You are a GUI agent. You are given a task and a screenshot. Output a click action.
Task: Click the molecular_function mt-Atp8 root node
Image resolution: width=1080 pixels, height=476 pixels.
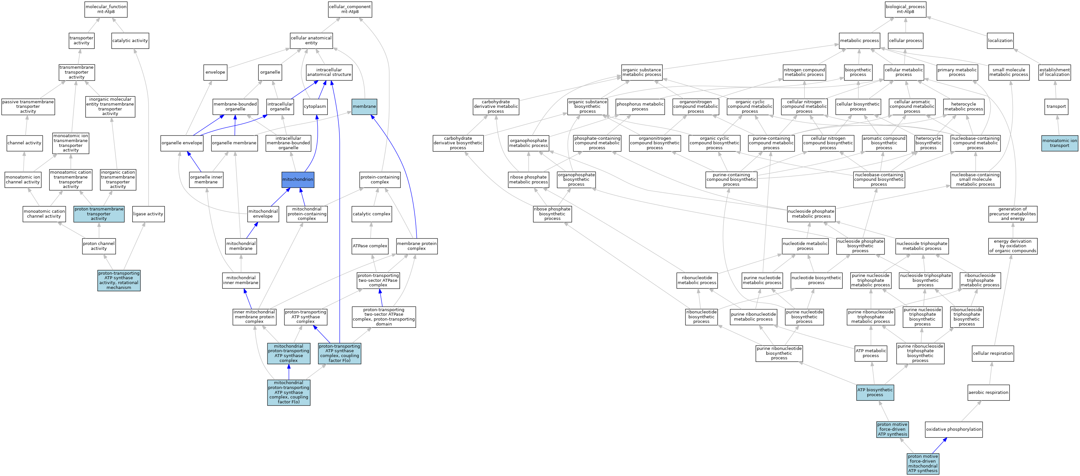[106, 9]
